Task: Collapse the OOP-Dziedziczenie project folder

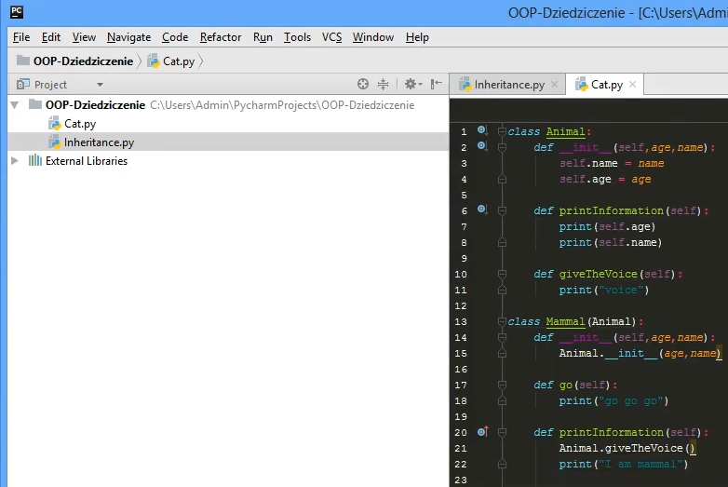Action: pos(14,104)
